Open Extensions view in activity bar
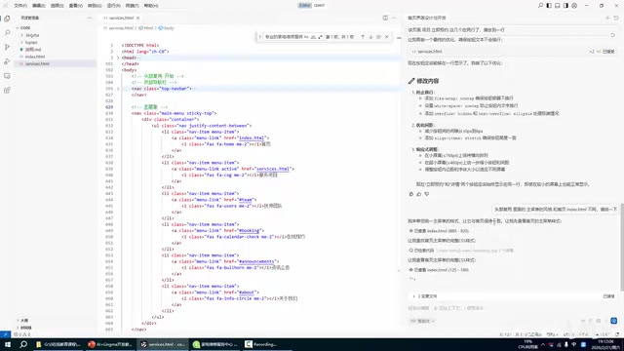The width and height of the screenshot is (624, 351). pos(7,91)
